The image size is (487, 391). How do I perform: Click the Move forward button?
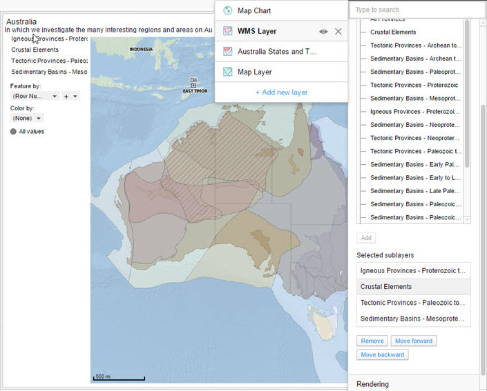[413, 341]
